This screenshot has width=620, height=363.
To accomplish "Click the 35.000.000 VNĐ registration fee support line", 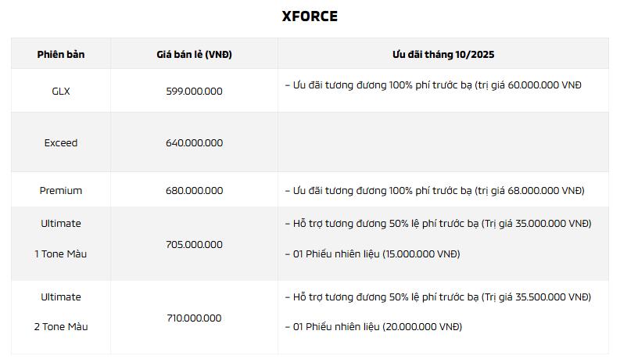I will (438, 223).
